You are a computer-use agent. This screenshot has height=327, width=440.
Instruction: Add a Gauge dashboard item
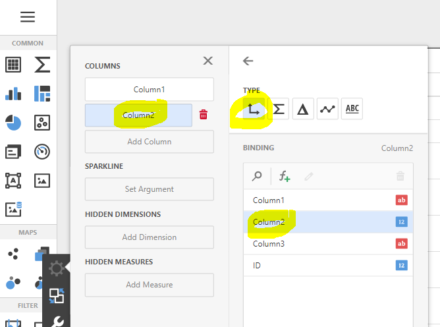42,152
